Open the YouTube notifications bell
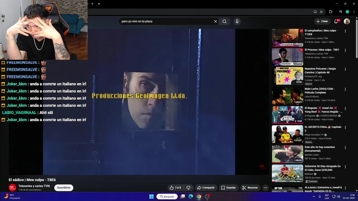The image size is (358, 201). 336,21
